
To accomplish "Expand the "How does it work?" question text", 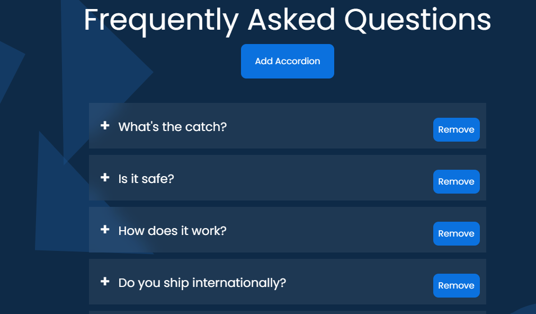I will click(x=172, y=231).
